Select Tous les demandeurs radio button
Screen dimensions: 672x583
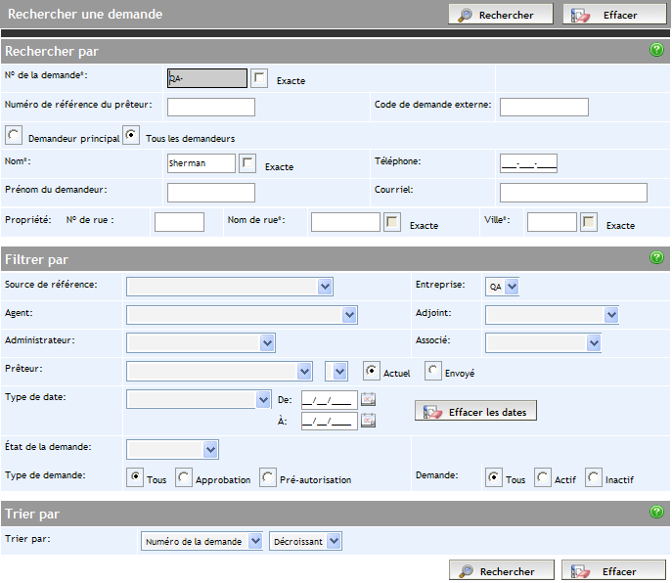(131, 135)
